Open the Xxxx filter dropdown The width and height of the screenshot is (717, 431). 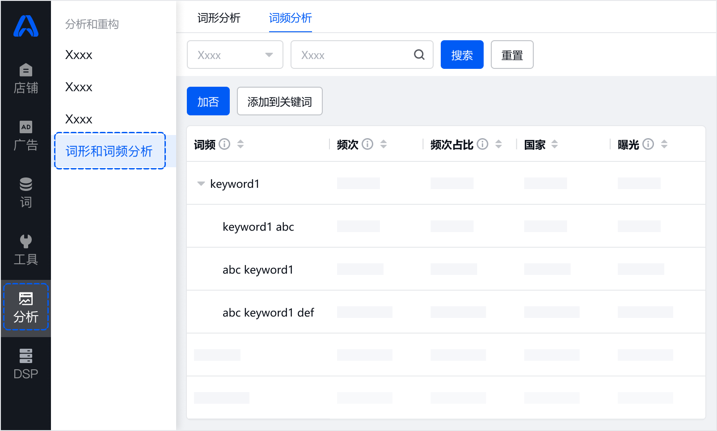click(x=235, y=55)
